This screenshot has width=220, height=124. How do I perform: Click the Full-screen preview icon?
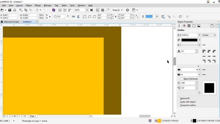(x=91, y=10)
